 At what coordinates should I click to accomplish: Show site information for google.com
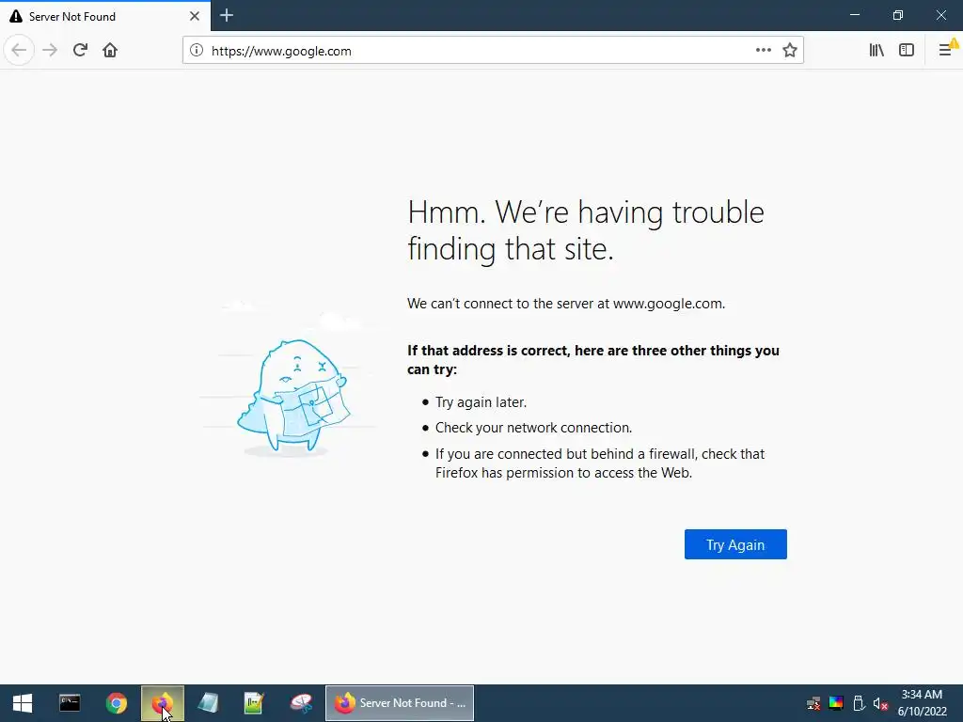pos(197,51)
